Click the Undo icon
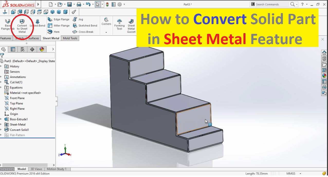328x177 pixels. tap(88, 4)
